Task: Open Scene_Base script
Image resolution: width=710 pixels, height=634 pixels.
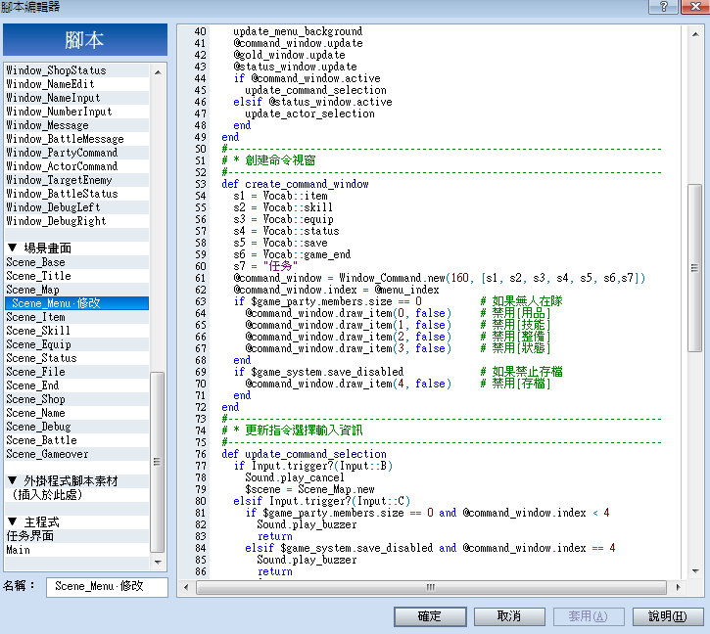Action: click(x=77, y=262)
